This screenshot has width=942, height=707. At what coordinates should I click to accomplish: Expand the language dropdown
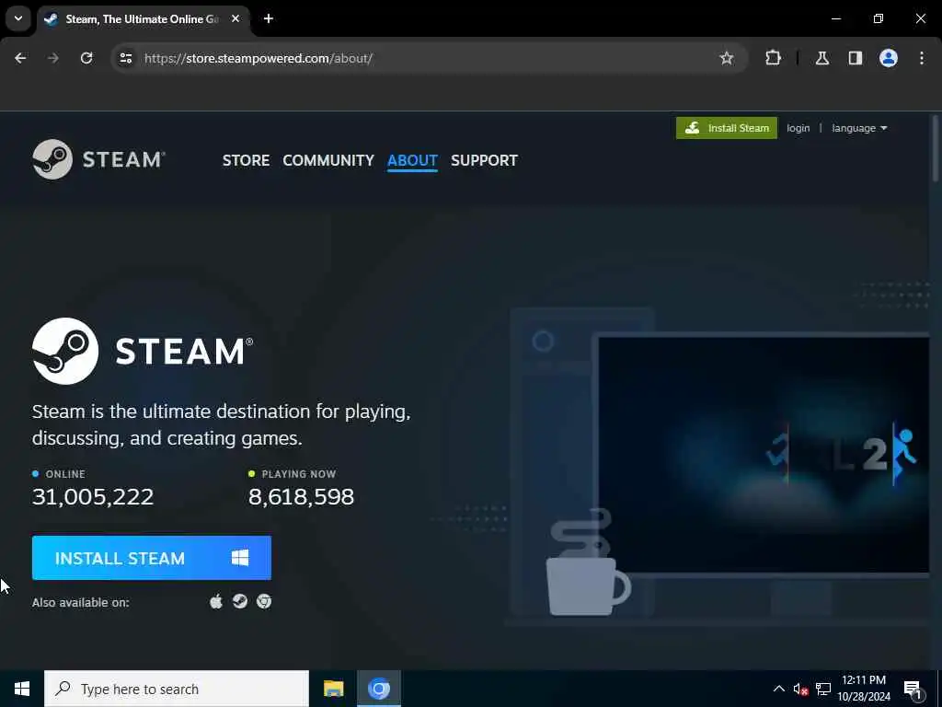tap(859, 128)
